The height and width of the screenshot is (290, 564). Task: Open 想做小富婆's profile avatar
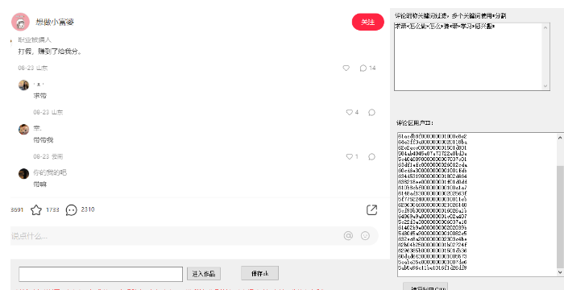point(20,22)
